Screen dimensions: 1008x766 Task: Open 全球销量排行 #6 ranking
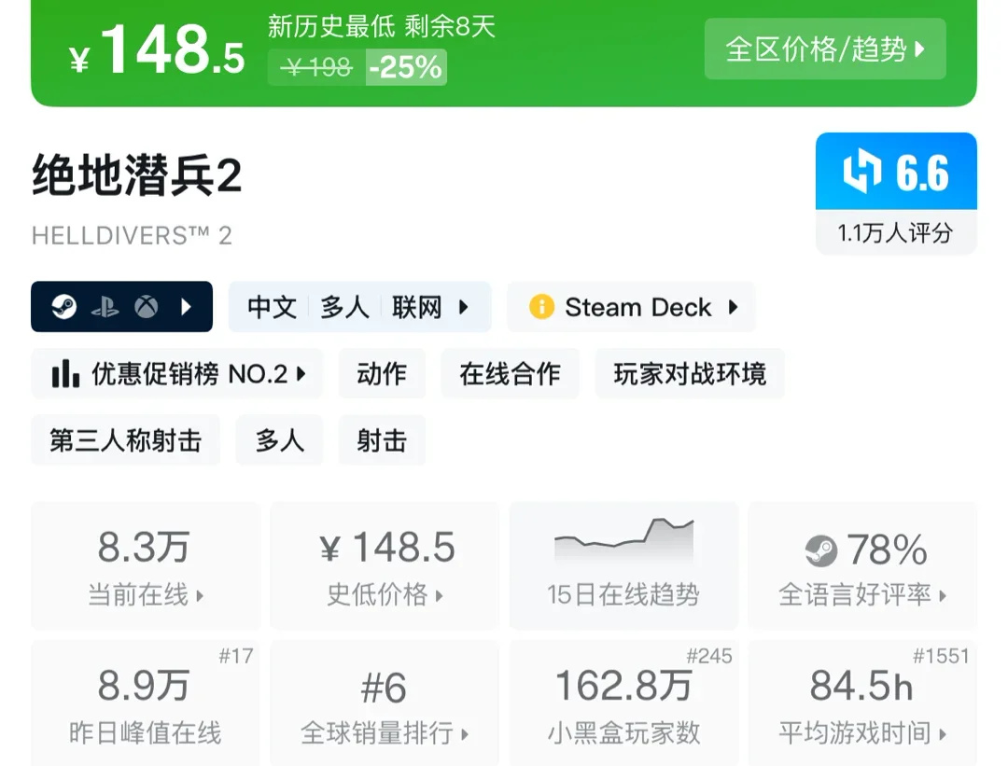[x=385, y=703]
